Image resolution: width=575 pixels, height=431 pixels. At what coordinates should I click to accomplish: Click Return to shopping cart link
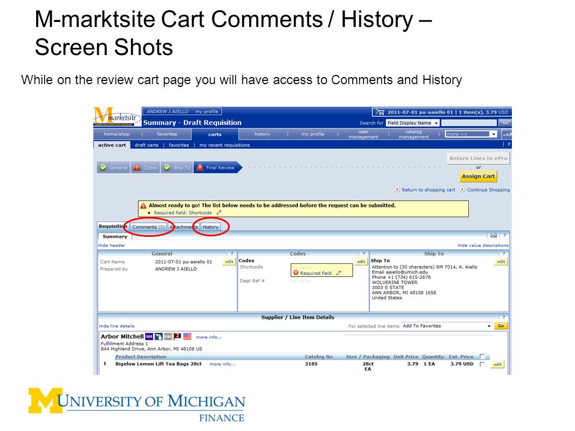click(x=428, y=190)
